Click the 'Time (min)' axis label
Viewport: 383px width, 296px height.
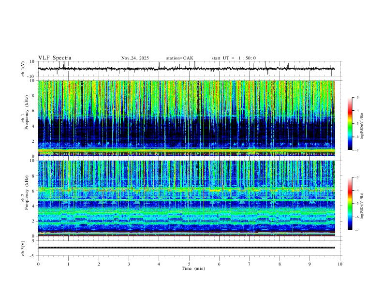point(193,268)
